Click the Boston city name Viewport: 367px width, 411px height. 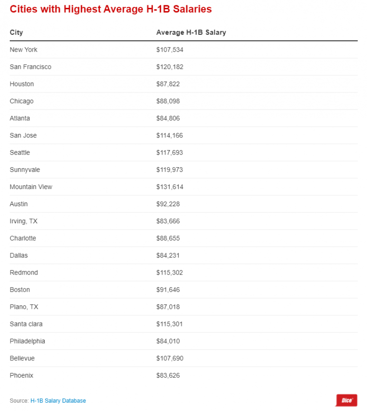pos(20,290)
